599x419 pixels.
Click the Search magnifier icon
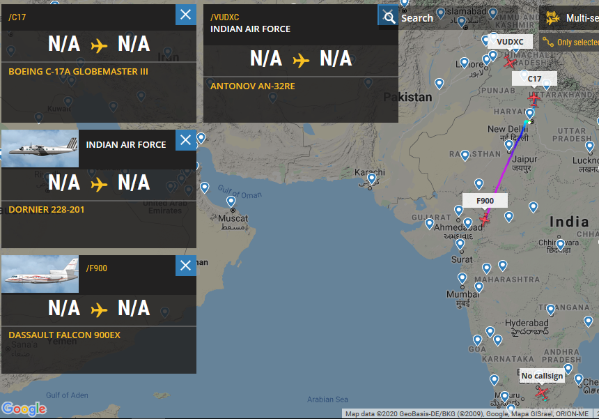click(x=389, y=17)
